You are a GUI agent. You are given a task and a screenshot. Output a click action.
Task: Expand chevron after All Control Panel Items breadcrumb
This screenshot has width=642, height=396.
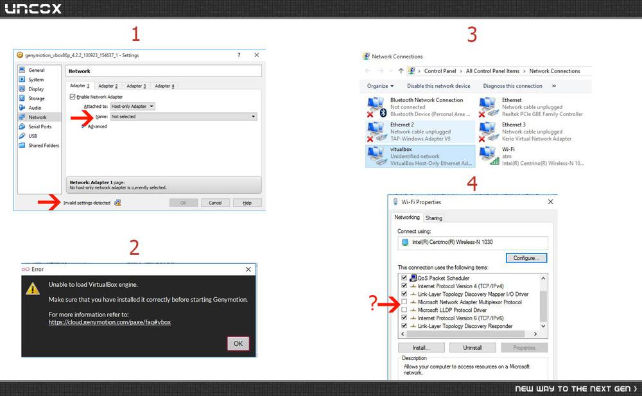[525, 71]
